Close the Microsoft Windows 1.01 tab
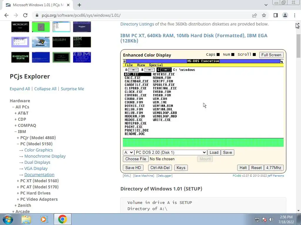The width and height of the screenshot is (301, 225). pos(68,5)
